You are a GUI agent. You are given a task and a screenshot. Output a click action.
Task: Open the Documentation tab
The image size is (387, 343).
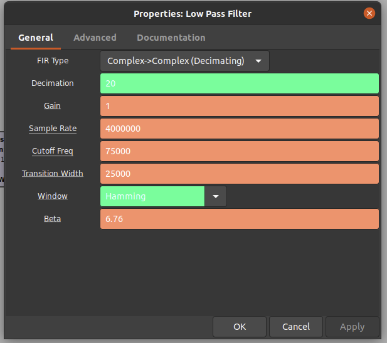coord(171,38)
